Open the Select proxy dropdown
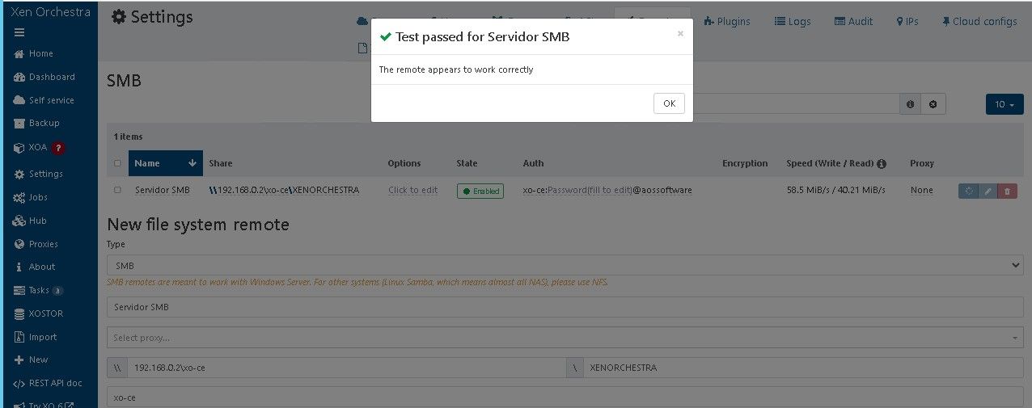 tap(565, 337)
